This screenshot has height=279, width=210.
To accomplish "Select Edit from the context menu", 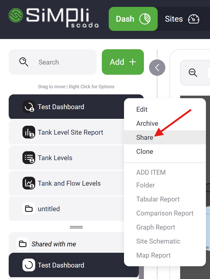I will pos(142,109).
